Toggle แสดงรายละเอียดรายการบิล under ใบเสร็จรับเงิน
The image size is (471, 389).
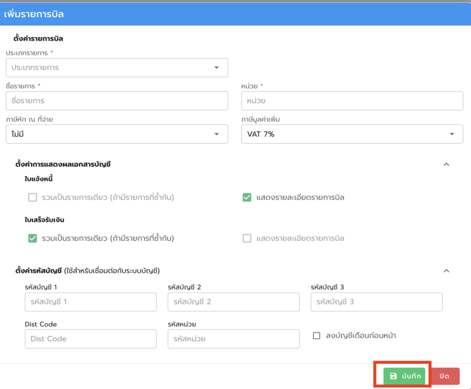point(247,238)
